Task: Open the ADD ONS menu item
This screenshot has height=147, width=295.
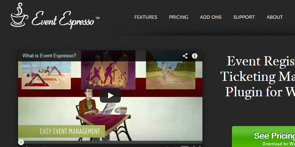Action: pyautogui.click(x=211, y=17)
